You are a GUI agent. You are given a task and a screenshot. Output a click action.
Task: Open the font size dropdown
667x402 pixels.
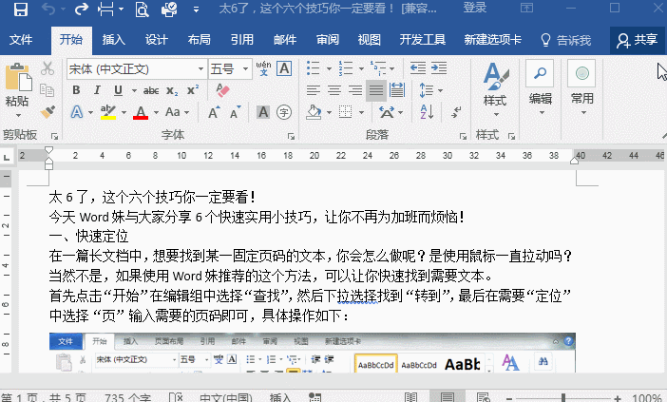tap(245, 69)
